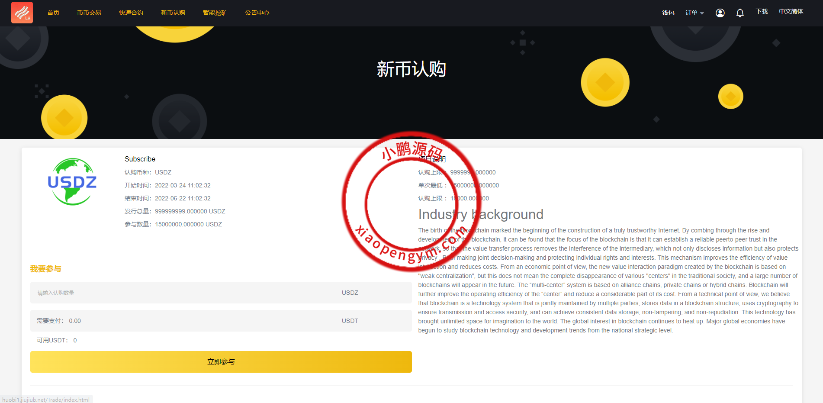Click the Industry background heading
The width and height of the screenshot is (823, 403).
tap(480, 215)
